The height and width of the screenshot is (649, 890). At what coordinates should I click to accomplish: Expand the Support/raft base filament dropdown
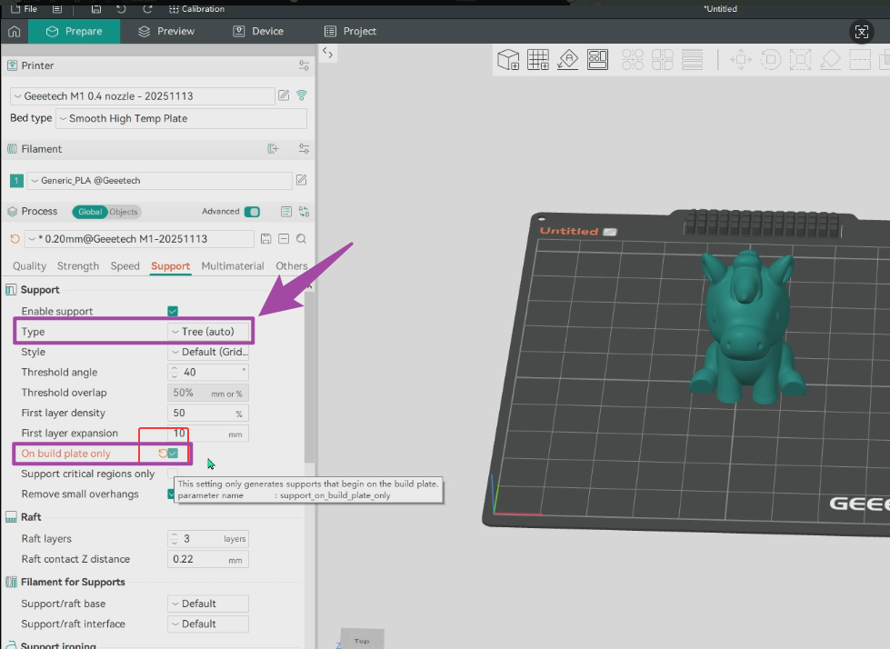[208, 604]
